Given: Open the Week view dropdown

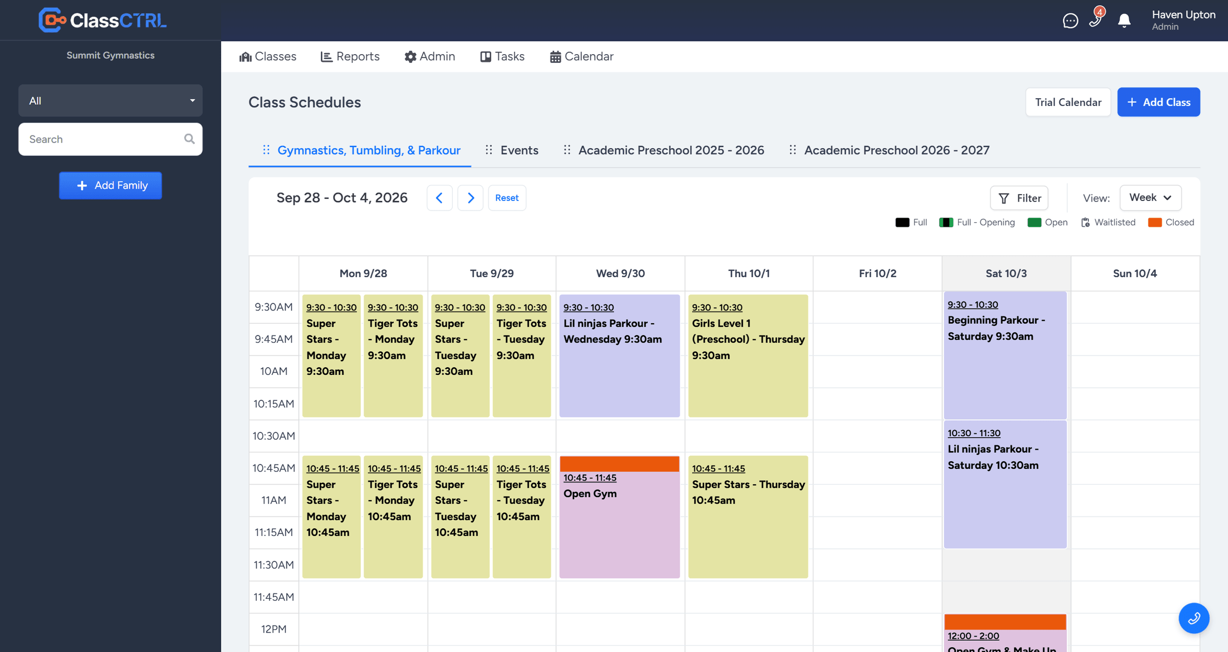Looking at the screenshot, I should click(1150, 198).
